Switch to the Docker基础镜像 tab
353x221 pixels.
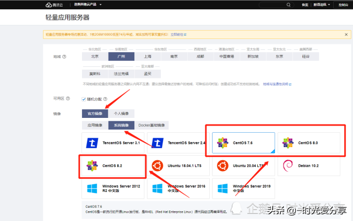[x=151, y=125]
